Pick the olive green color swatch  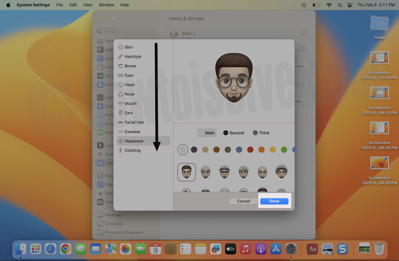pos(228,150)
